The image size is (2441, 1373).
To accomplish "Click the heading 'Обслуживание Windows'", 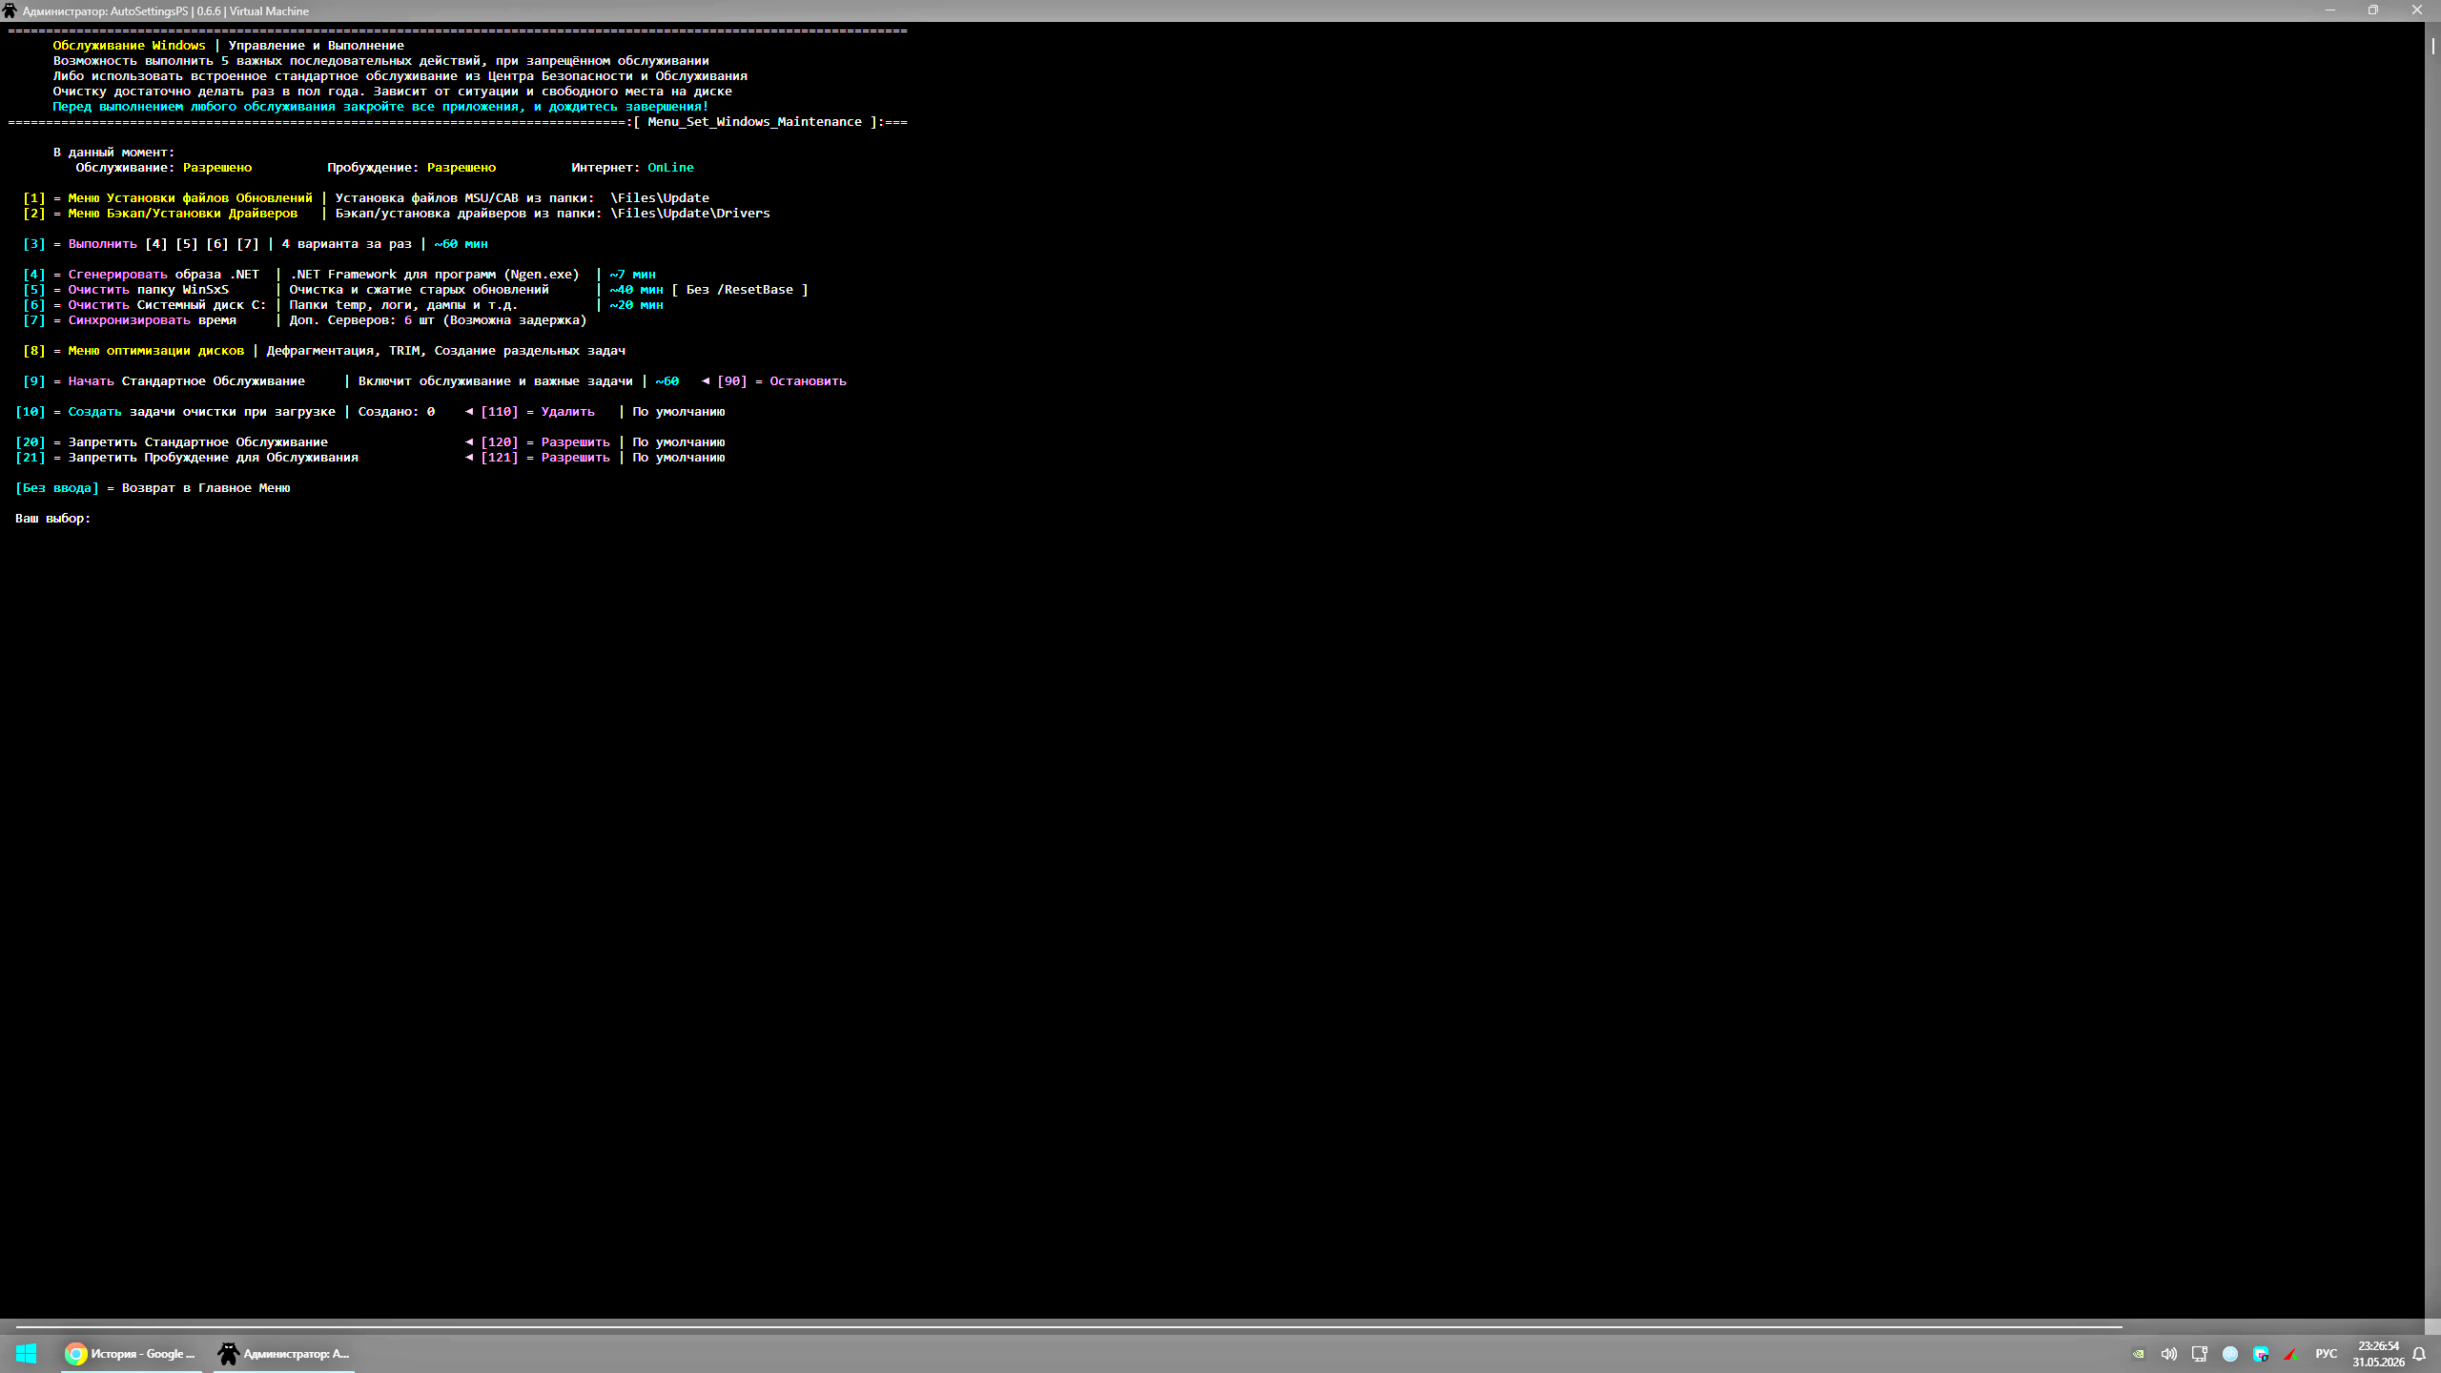I will pos(129,45).
